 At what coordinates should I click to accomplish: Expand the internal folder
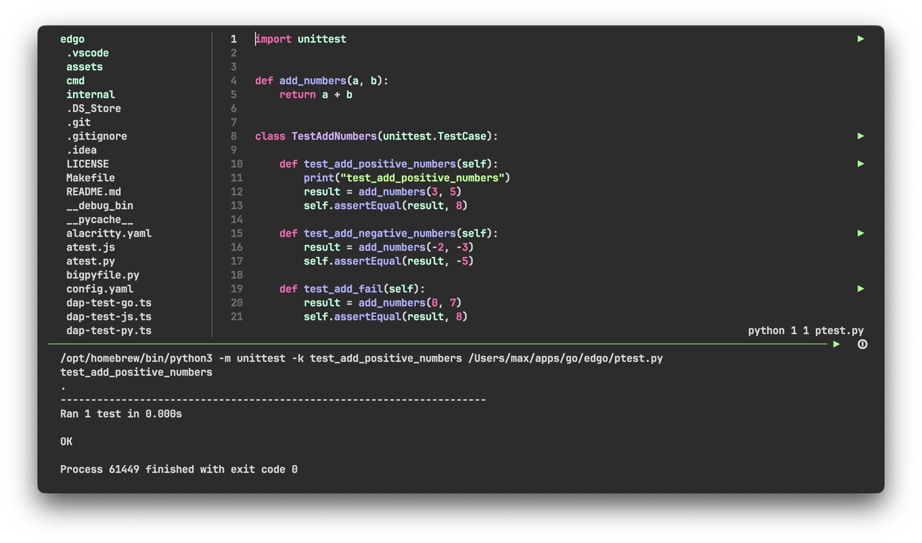[x=90, y=95]
